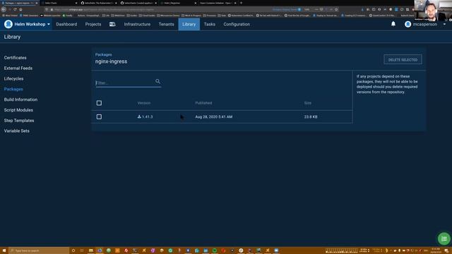Click the Delete Selected button

pyautogui.click(x=403, y=59)
